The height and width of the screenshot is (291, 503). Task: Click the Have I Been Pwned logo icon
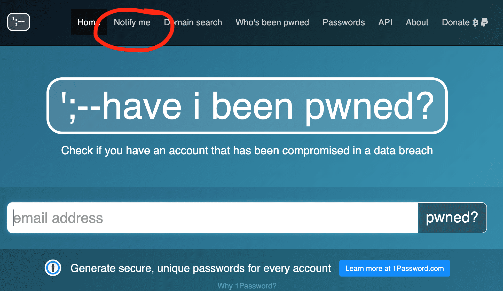click(x=18, y=22)
